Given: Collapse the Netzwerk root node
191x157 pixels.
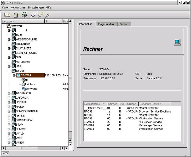Looking at the screenshot, I should [4, 26].
